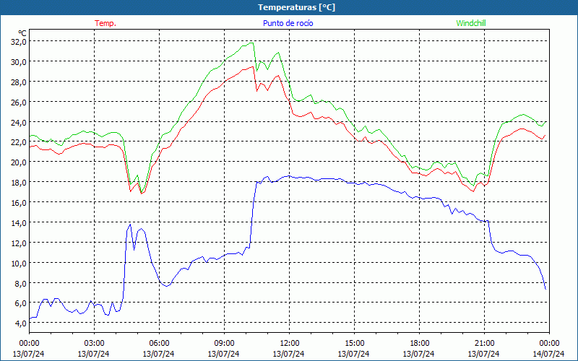Image resolution: width=578 pixels, height=361 pixels.
Task: Click the 26,0 y-axis value
Action: click(x=19, y=103)
